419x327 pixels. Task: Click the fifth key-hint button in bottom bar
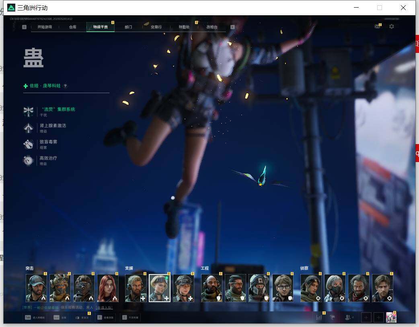(130, 317)
